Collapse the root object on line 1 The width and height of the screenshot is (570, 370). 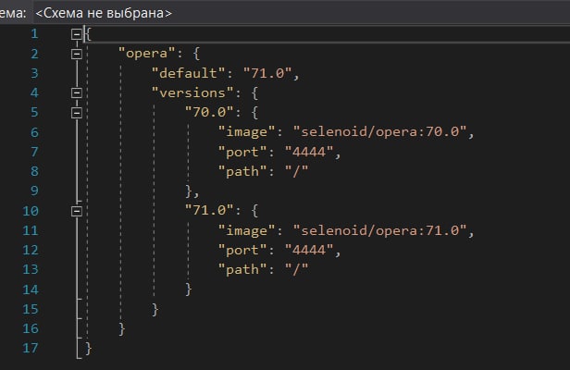point(76,34)
